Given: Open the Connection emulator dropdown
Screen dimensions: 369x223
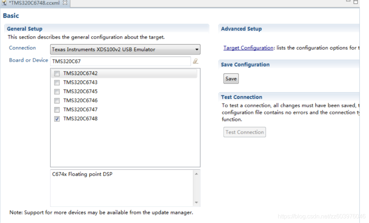Looking at the screenshot, I should pos(125,49).
